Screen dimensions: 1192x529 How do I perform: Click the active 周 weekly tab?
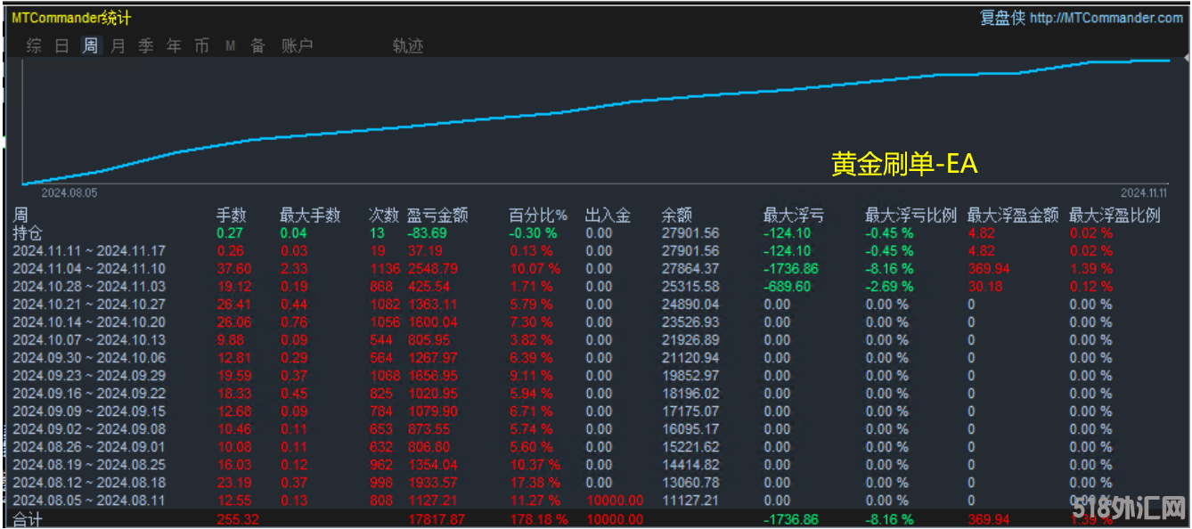(90, 46)
